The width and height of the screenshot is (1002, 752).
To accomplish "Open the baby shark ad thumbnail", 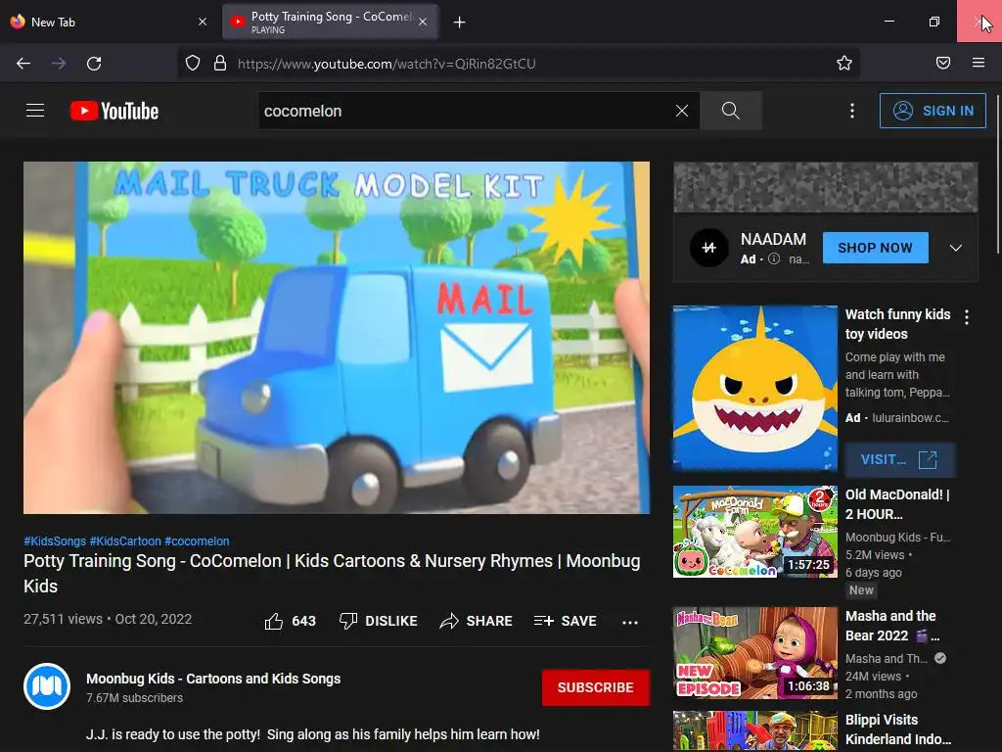I will (x=754, y=388).
